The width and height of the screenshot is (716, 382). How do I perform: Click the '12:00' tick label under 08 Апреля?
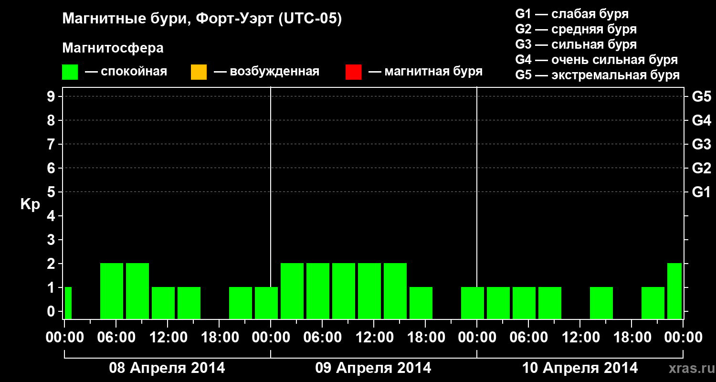tap(168, 337)
